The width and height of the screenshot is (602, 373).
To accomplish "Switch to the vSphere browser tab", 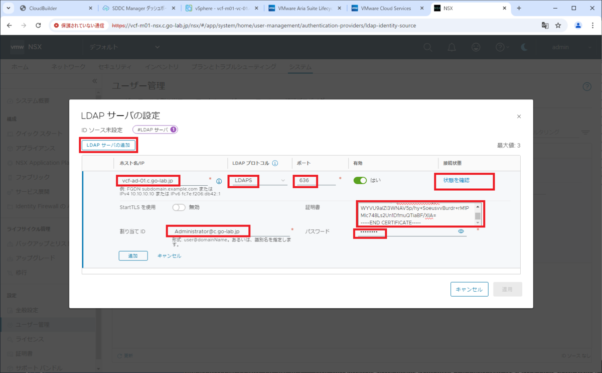I will tap(222, 9).
